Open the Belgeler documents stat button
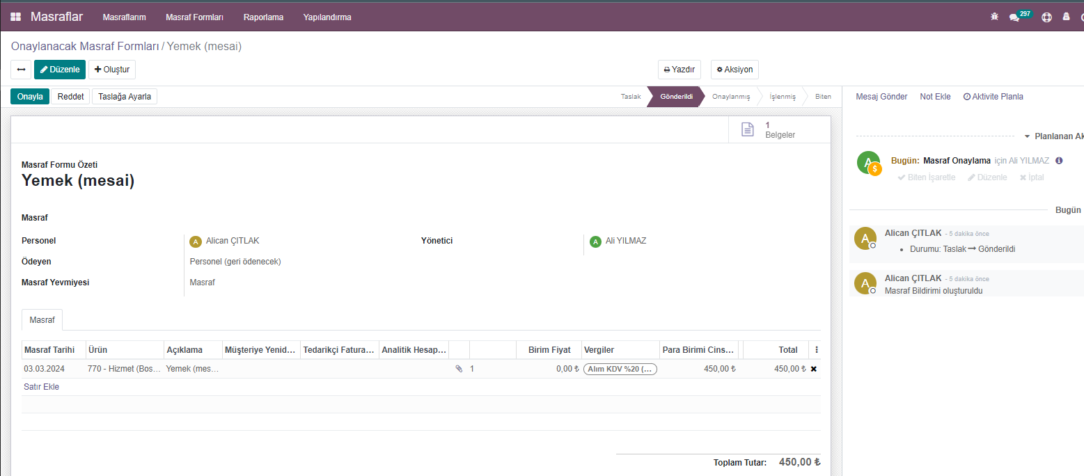Screen dimensions: 1084x476 (x=770, y=129)
